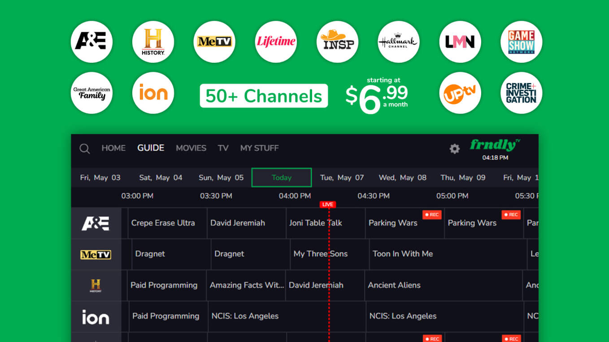Open the MY STUFF section
Screen dimensions: 609x342
pos(259,148)
